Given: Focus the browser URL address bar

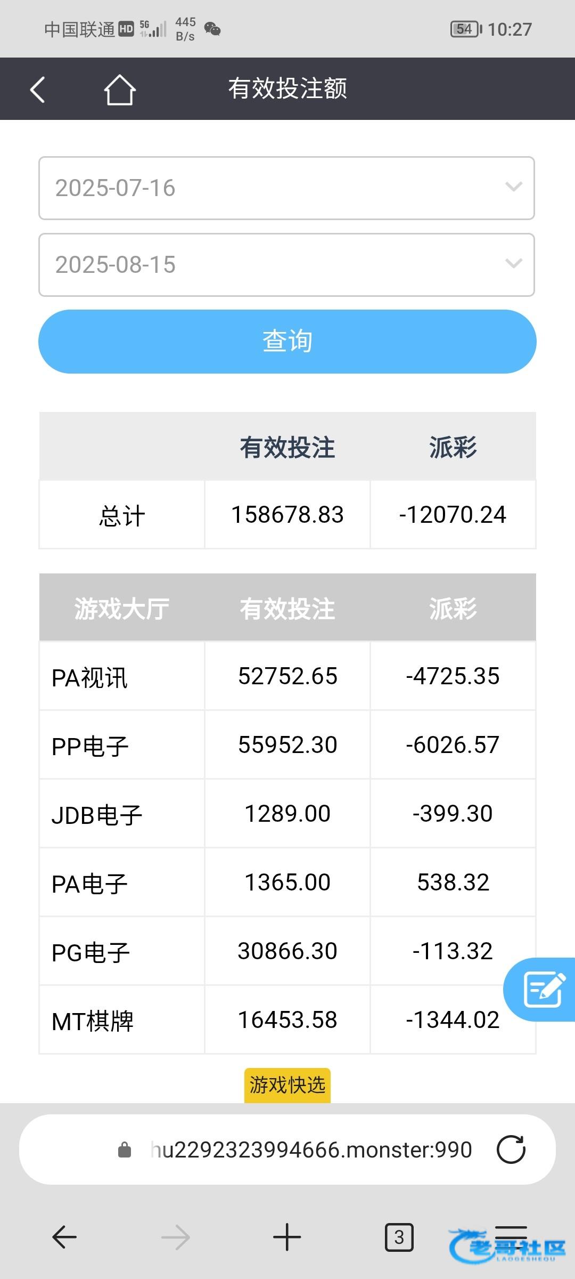Looking at the screenshot, I should (x=310, y=1150).
